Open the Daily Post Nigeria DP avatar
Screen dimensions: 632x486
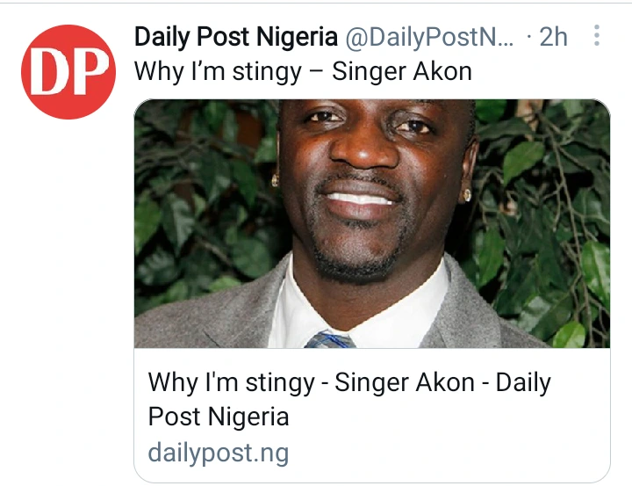click(68, 71)
